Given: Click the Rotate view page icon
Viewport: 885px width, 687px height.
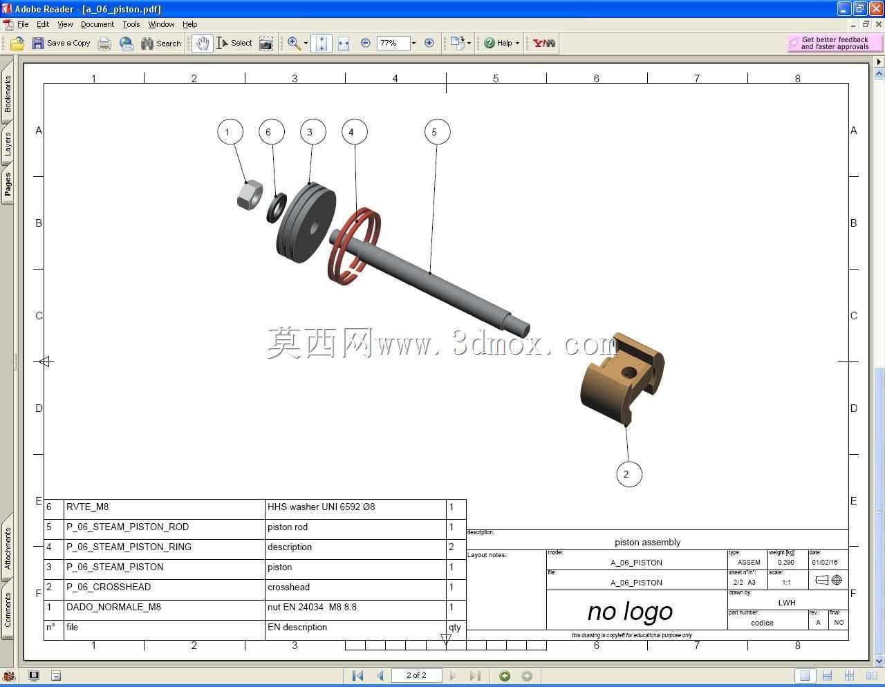Looking at the screenshot, I should point(457,44).
